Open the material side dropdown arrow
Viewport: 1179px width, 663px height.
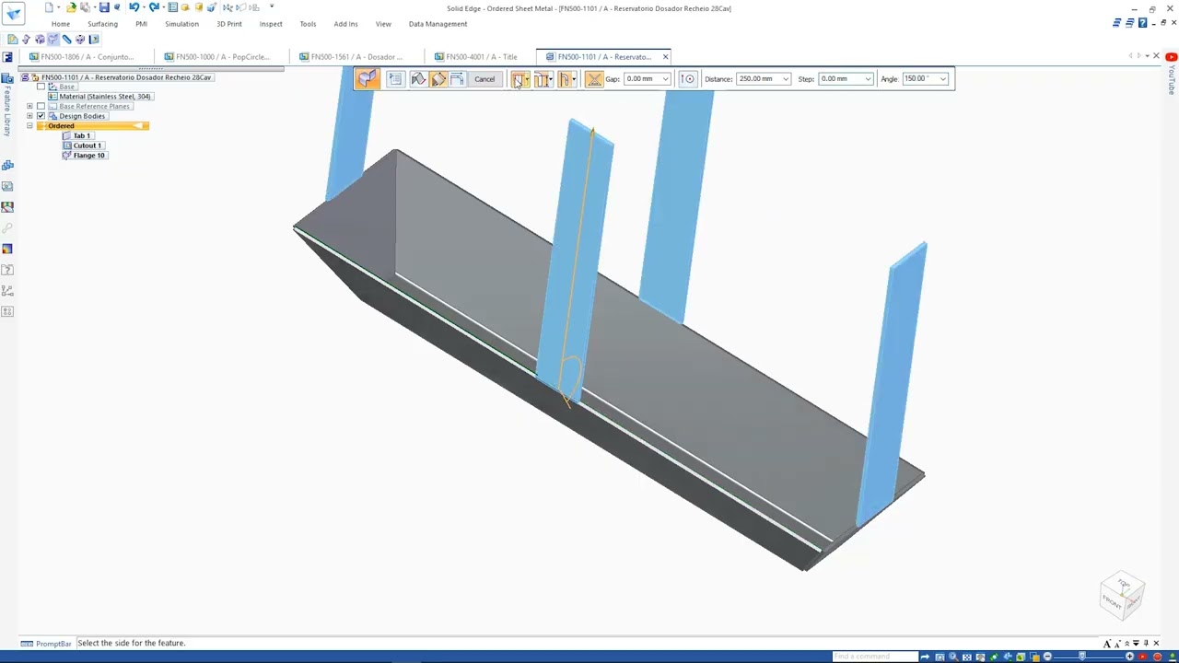[x=527, y=78]
